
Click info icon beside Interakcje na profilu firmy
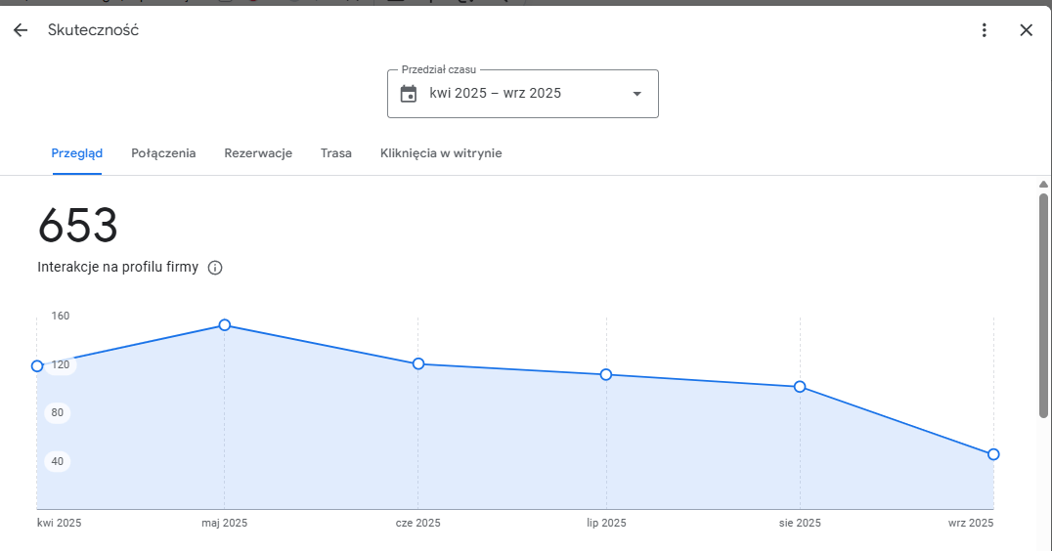(x=215, y=268)
